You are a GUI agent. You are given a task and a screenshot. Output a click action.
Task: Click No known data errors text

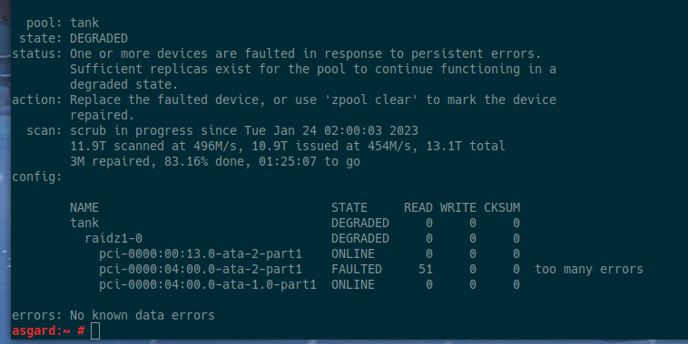point(143,315)
